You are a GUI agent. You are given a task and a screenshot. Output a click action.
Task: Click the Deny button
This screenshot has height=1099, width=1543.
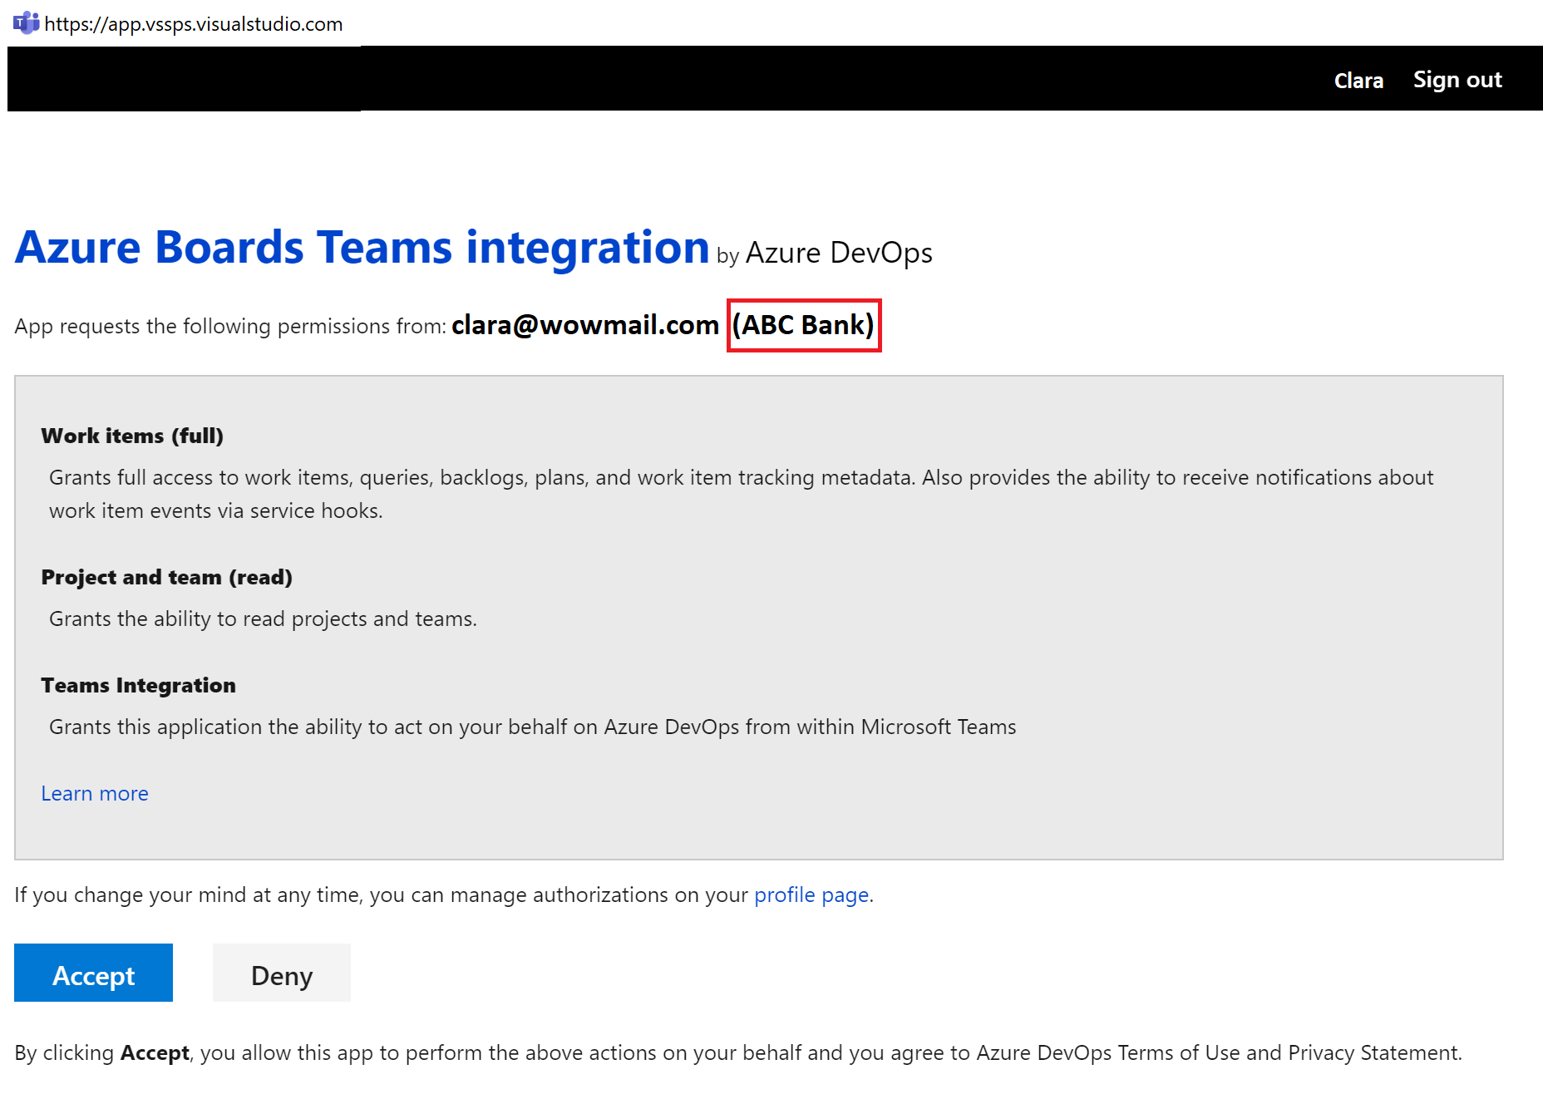[282, 973]
